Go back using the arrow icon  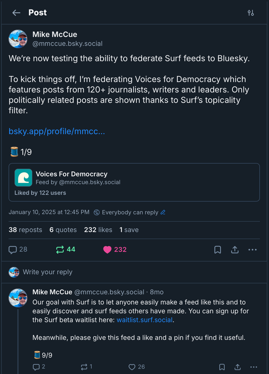(x=16, y=13)
